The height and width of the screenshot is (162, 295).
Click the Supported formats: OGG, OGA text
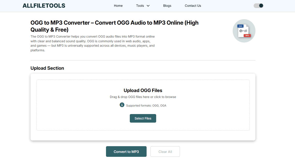(x=146, y=105)
